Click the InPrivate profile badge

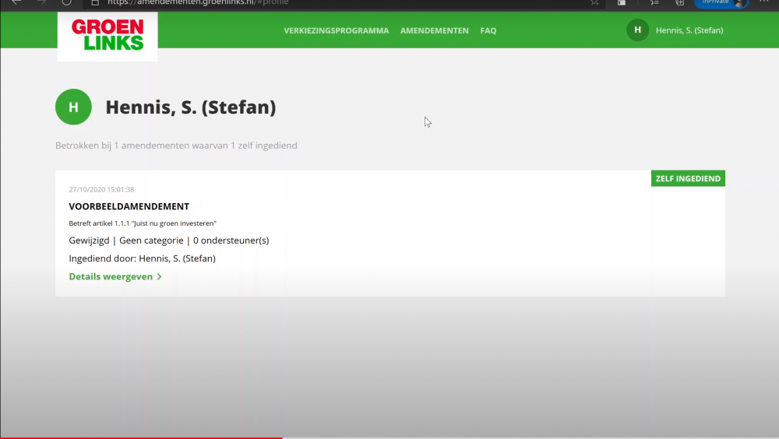(x=721, y=2)
